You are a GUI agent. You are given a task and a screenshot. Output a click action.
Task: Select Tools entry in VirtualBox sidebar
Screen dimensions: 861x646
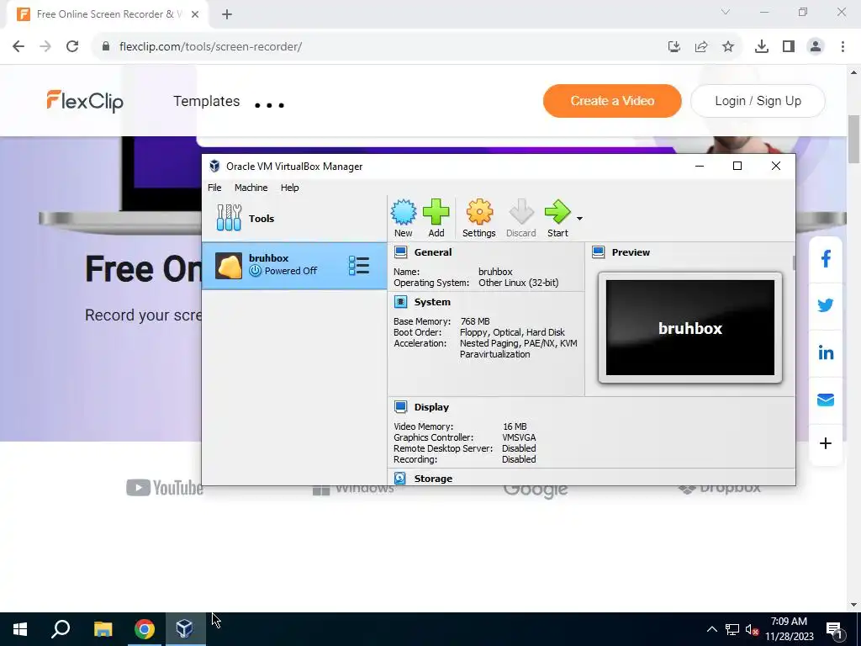coord(294,218)
